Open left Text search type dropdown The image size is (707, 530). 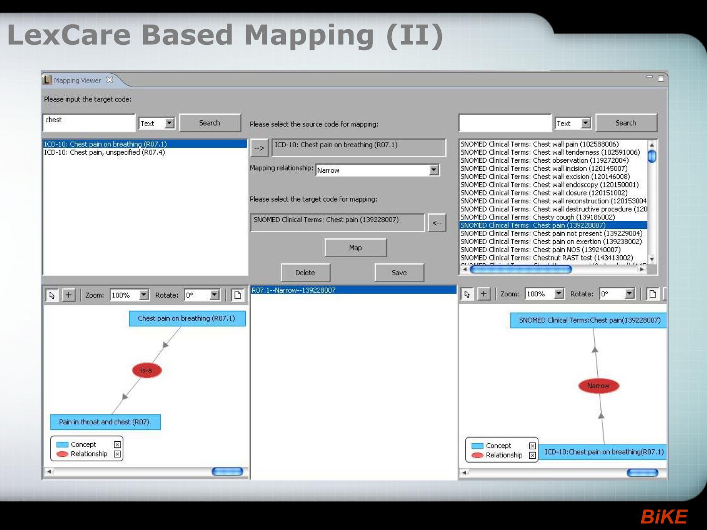[170, 123]
